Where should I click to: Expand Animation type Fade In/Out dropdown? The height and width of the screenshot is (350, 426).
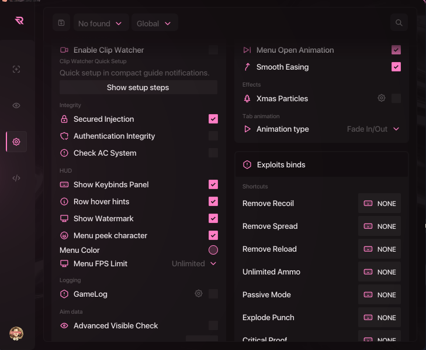(x=373, y=129)
